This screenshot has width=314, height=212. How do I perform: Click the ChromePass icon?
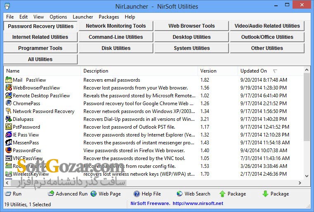click(9, 103)
